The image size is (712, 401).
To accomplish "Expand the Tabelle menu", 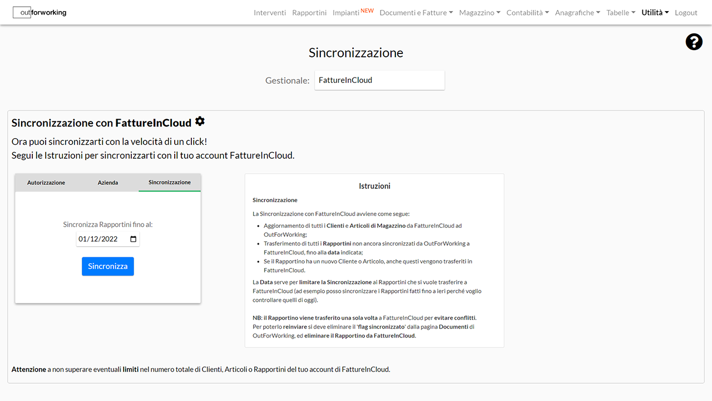I will pos(621,12).
